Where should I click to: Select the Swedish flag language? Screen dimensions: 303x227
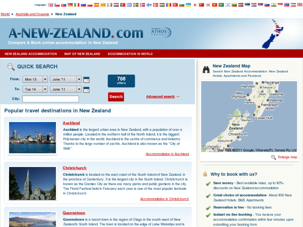[136, 5]
